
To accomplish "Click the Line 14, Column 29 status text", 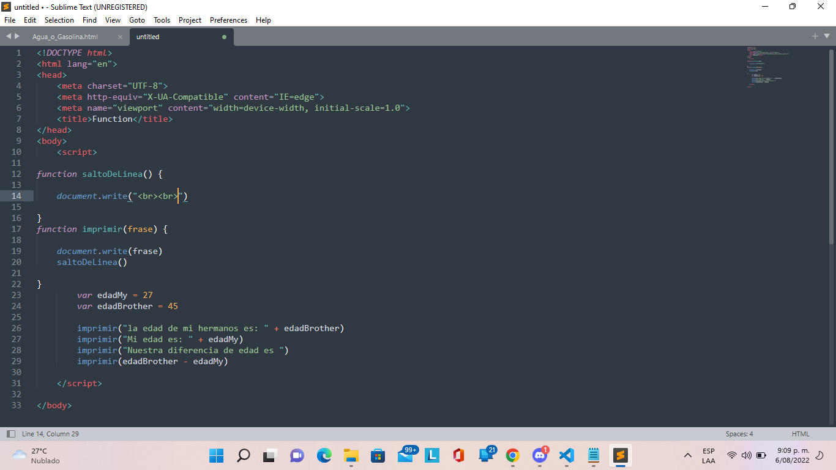I will tap(50, 434).
